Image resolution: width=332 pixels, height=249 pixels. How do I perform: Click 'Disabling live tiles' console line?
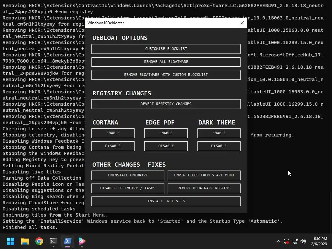pos(31,172)
